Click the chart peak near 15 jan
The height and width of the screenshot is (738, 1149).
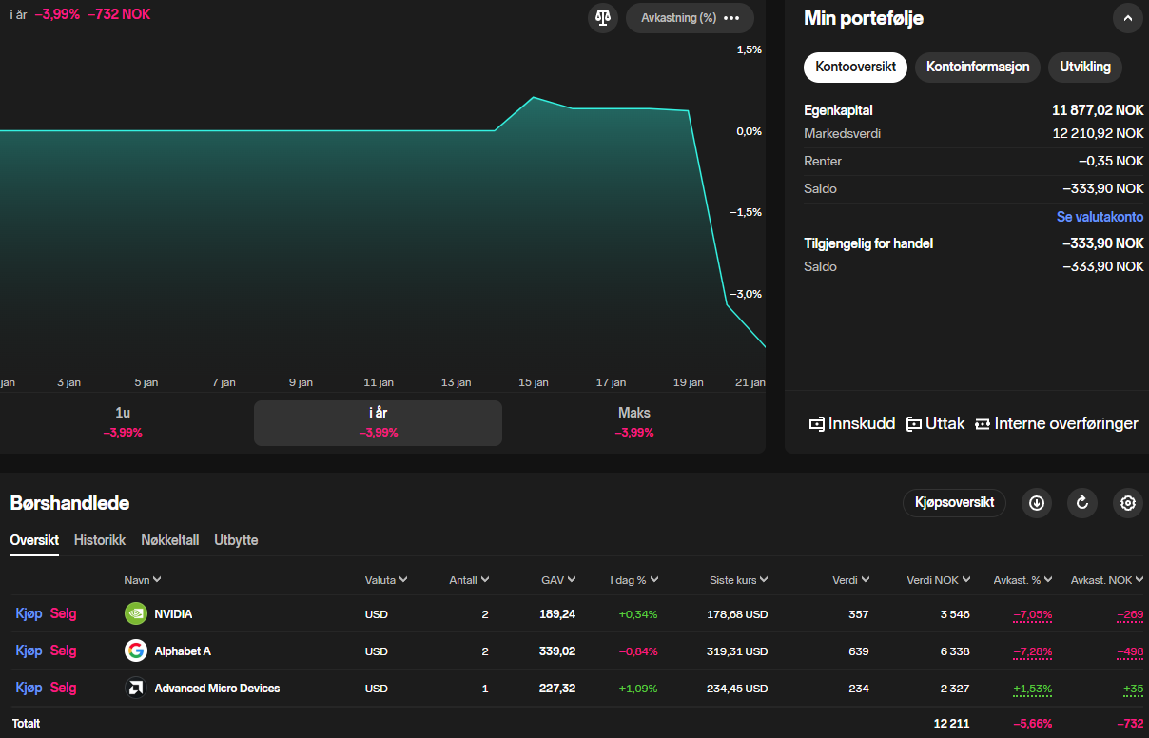(x=534, y=98)
